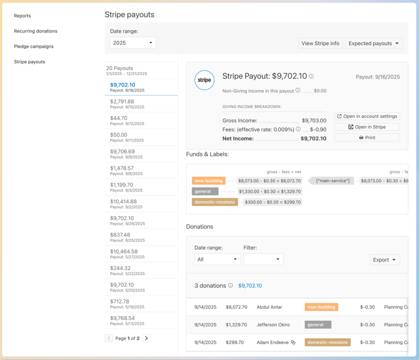The image size is (419, 360).
Task: Click the View Stripe info button
Action: [320, 43]
